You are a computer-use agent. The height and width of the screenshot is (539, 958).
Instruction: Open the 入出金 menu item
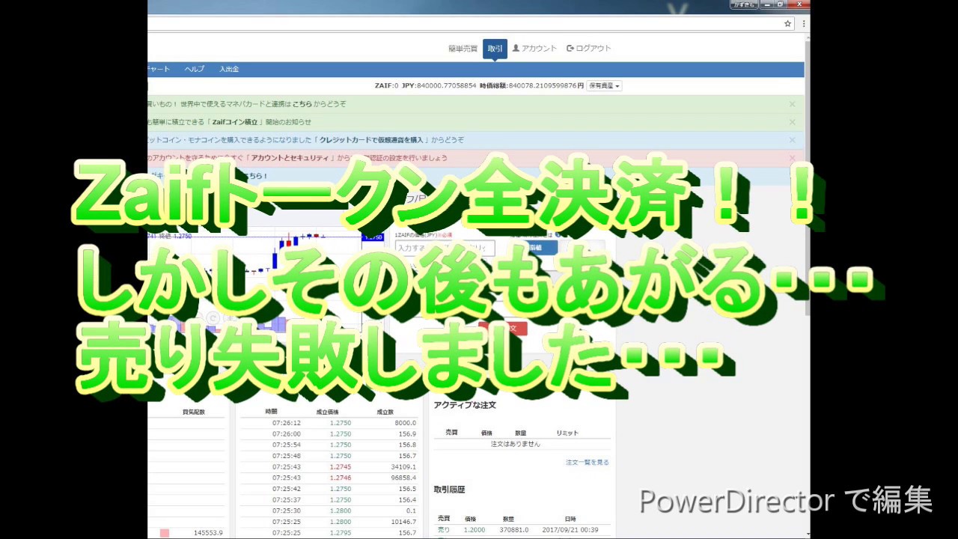(x=229, y=69)
